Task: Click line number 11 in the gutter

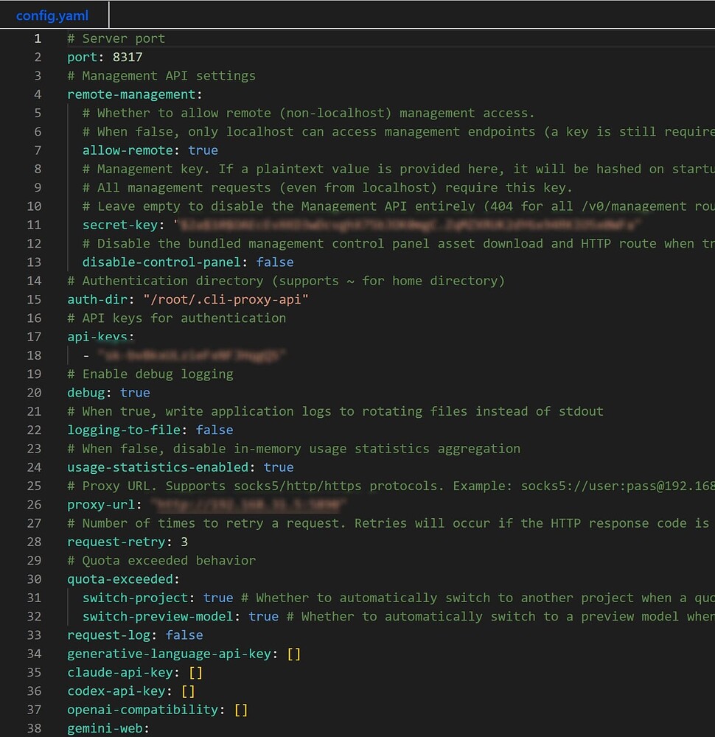Action: 34,225
